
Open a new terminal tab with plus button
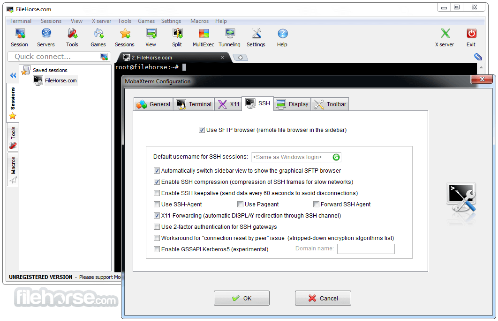coord(241,58)
